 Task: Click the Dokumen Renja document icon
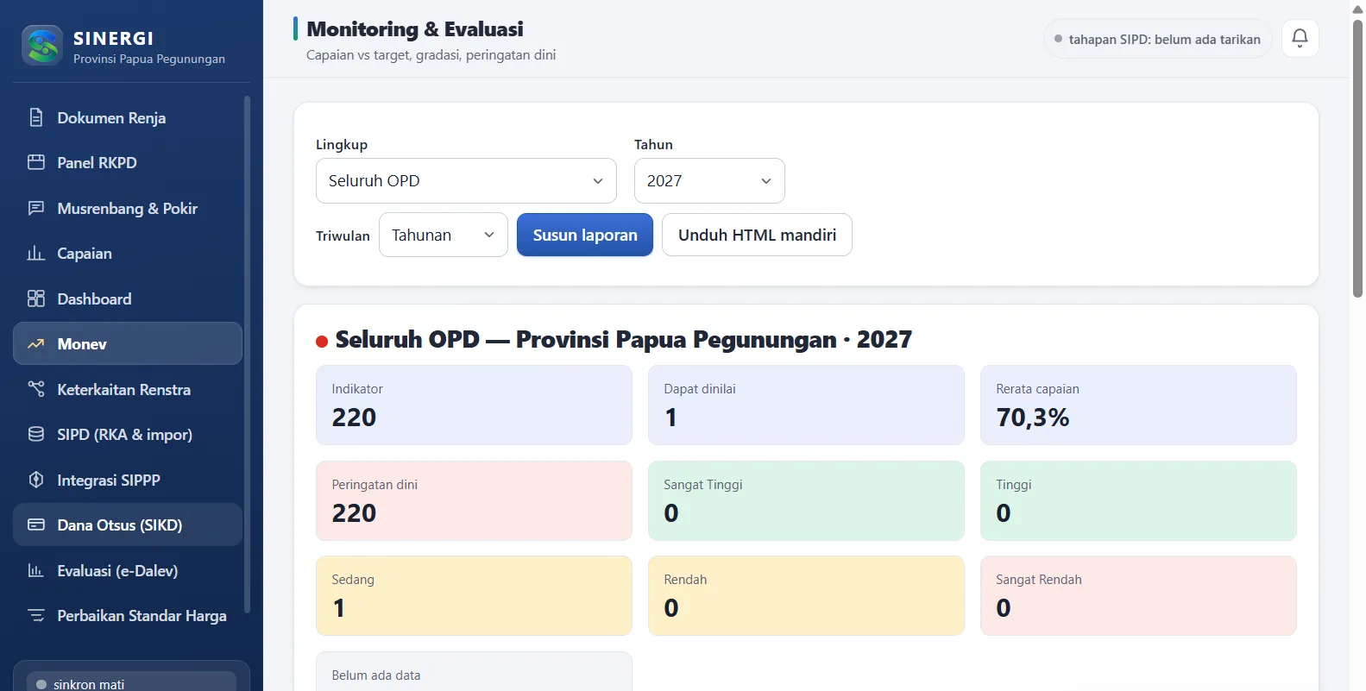(36, 117)
